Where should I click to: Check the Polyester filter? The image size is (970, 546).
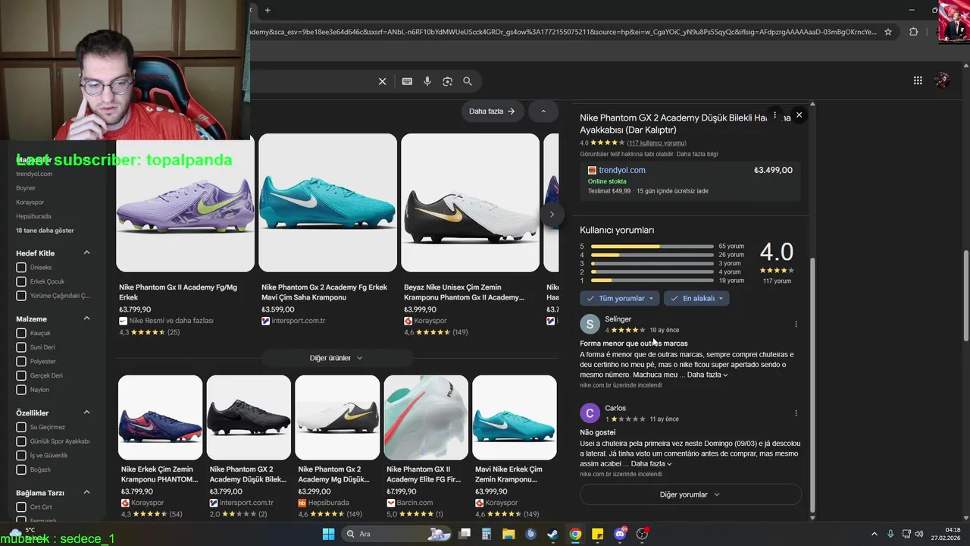pos(21,361)
